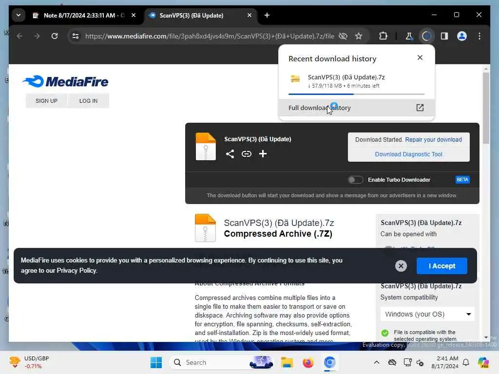The width and height of the screenshot is (499, 374).
Task: Click the 7z archive file thumbnail in dark panel
Action: (206, 146)
